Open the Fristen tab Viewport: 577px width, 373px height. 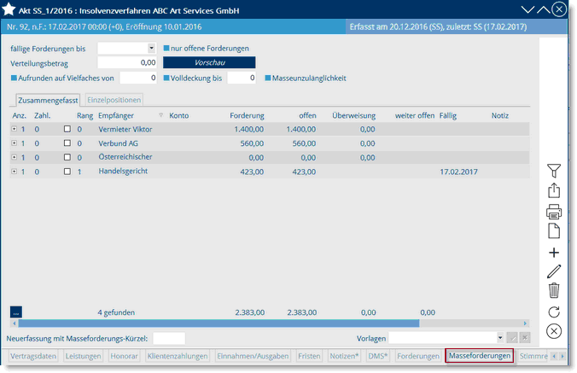(309, 356)
